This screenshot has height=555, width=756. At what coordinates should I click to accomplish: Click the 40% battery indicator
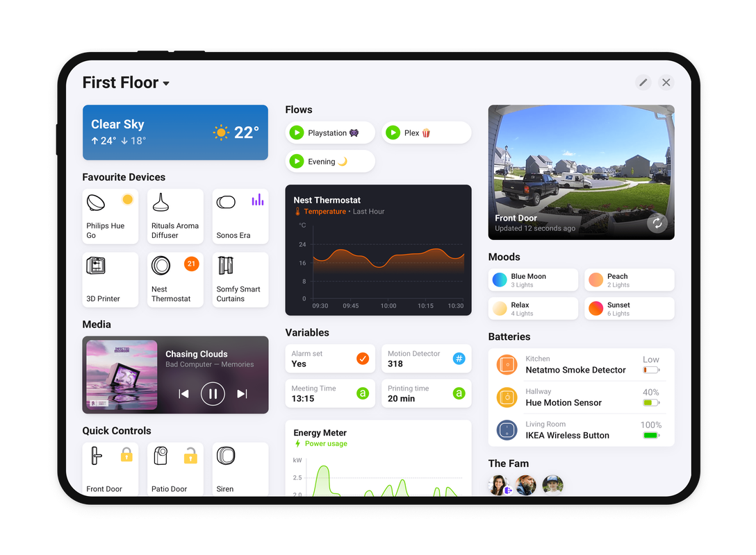click(651, 402)
